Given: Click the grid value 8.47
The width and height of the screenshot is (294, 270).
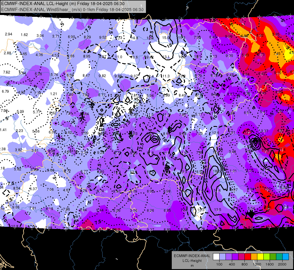Looking at the screenshot, I should pos(86,76).
